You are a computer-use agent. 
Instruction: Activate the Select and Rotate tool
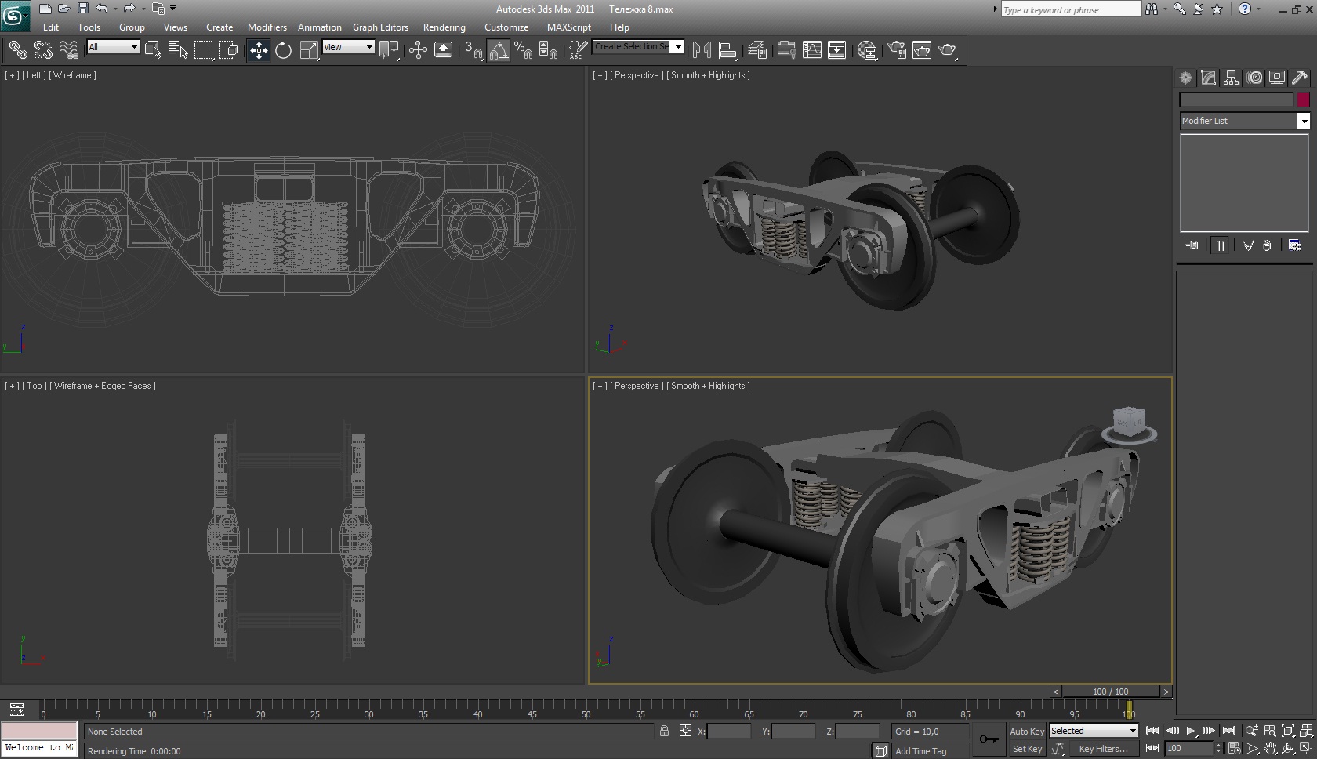[x=283, y=50]
